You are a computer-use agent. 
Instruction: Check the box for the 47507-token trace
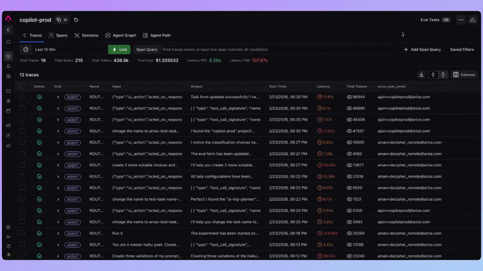point(22,131)
